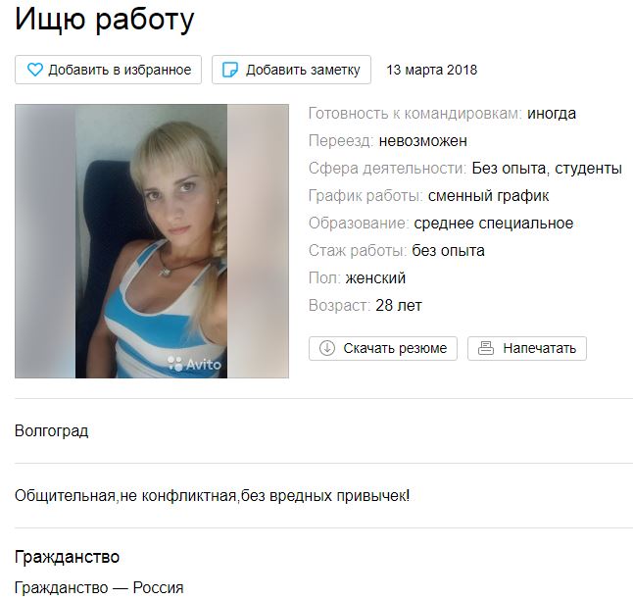This screenshot has width=633, height=600.
Task: Click the sticky note icon
Action: 230,70
